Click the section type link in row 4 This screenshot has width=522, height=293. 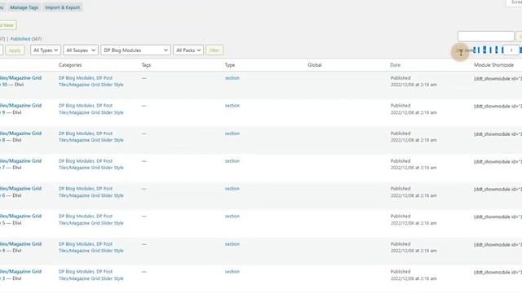coord(232,244)
